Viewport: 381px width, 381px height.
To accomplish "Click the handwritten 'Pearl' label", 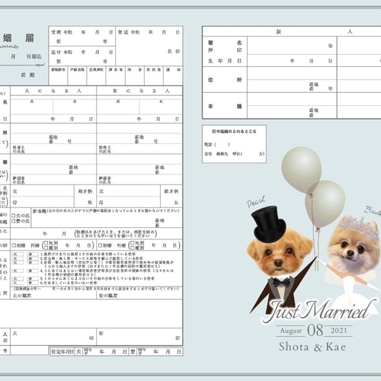I will (x=256, y=201).
